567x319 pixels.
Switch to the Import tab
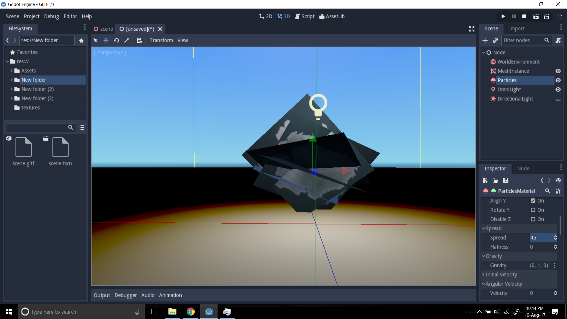pos(517,29)
